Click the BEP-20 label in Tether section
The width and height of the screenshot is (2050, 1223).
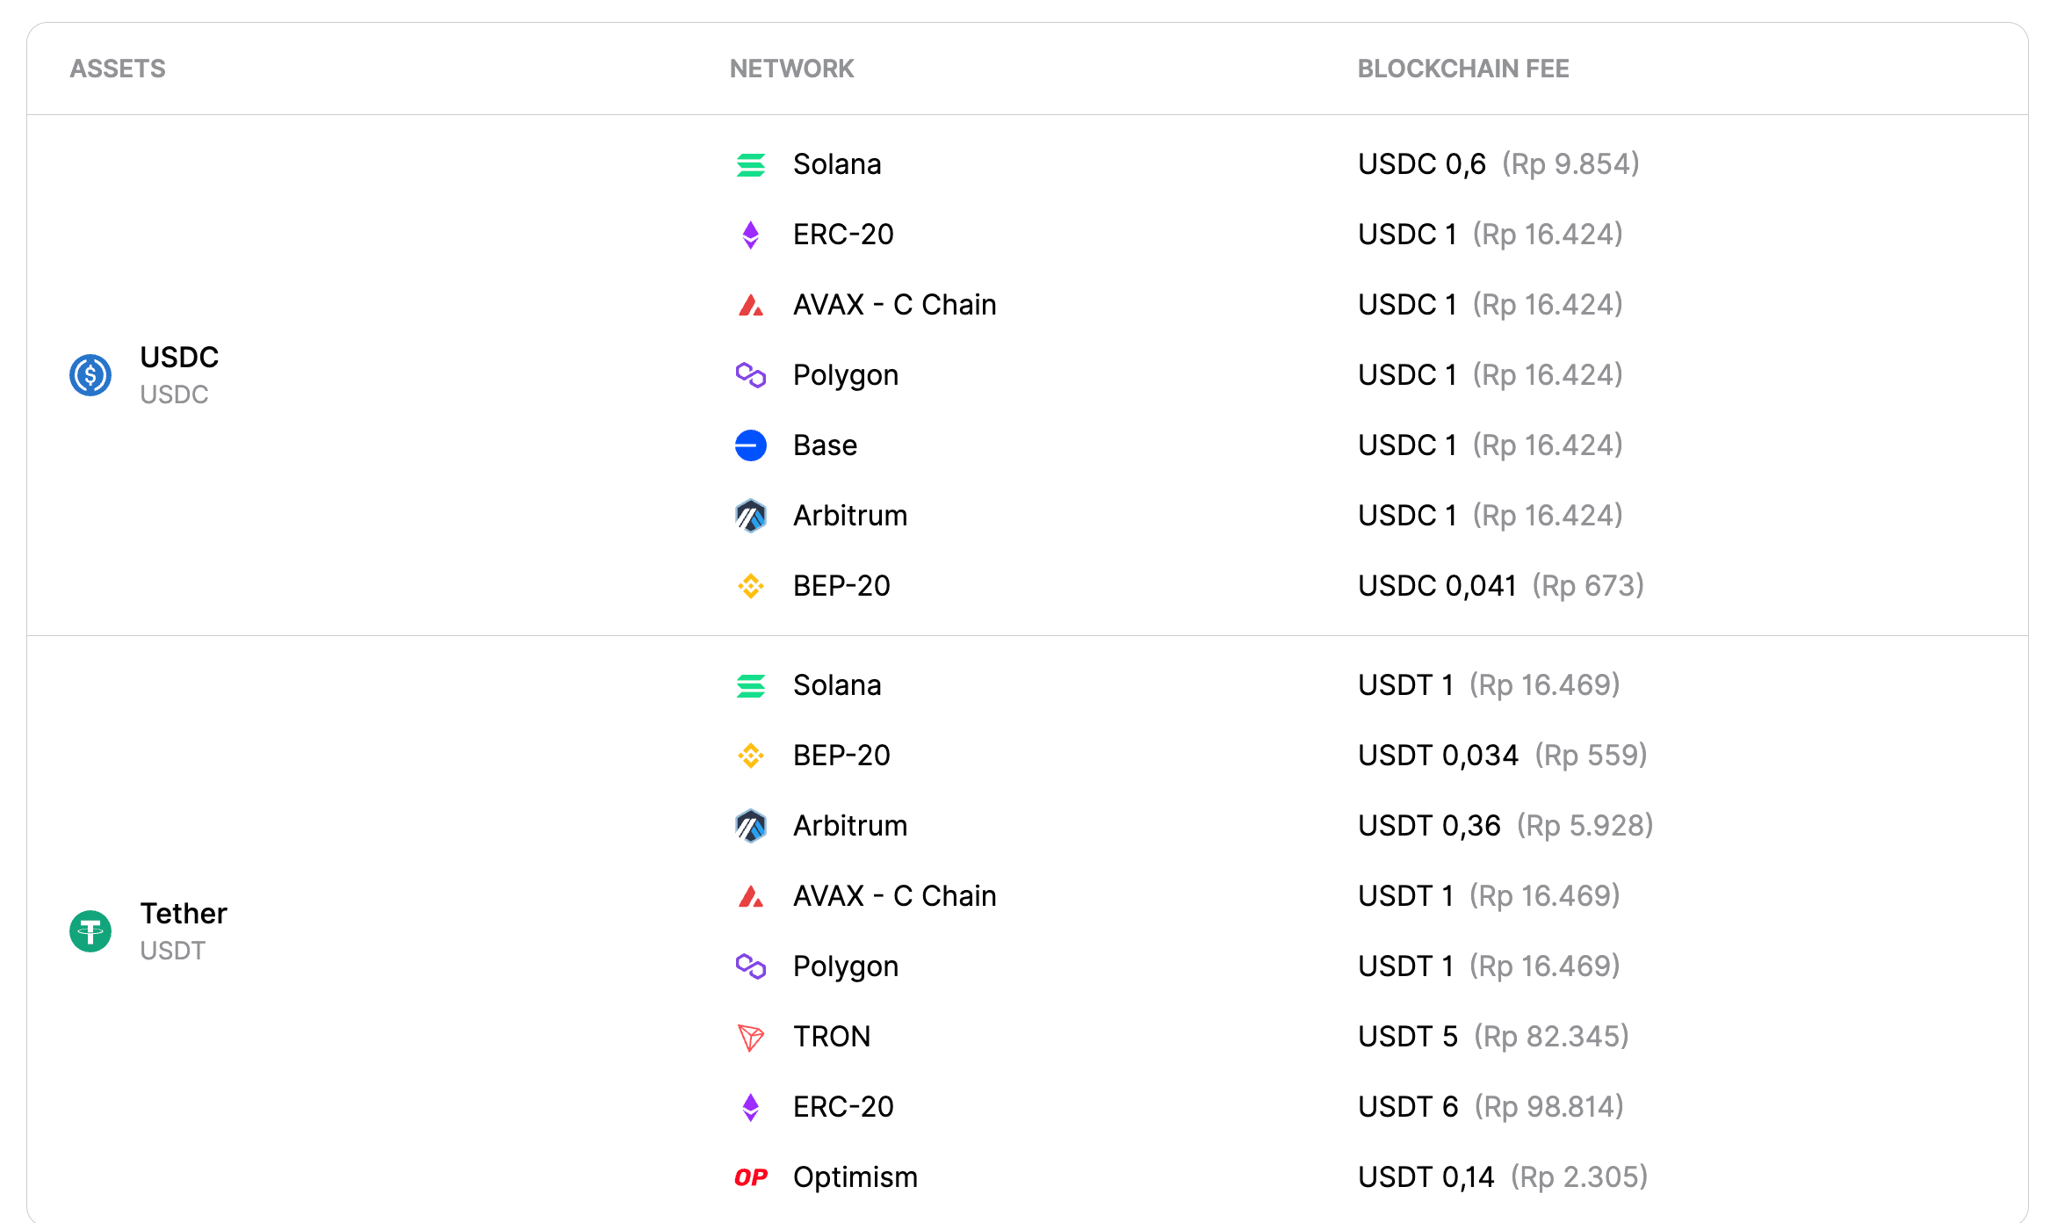point(841,756)
